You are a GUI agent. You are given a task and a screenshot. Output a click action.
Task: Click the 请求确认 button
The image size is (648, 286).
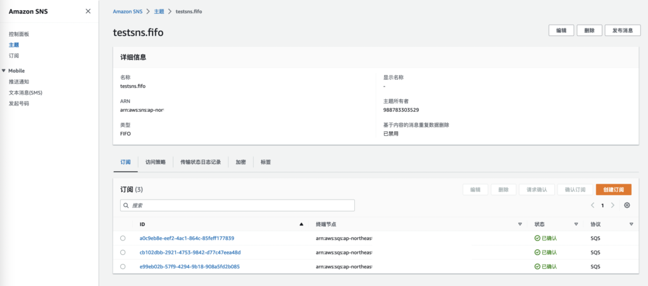click(537, 189)
